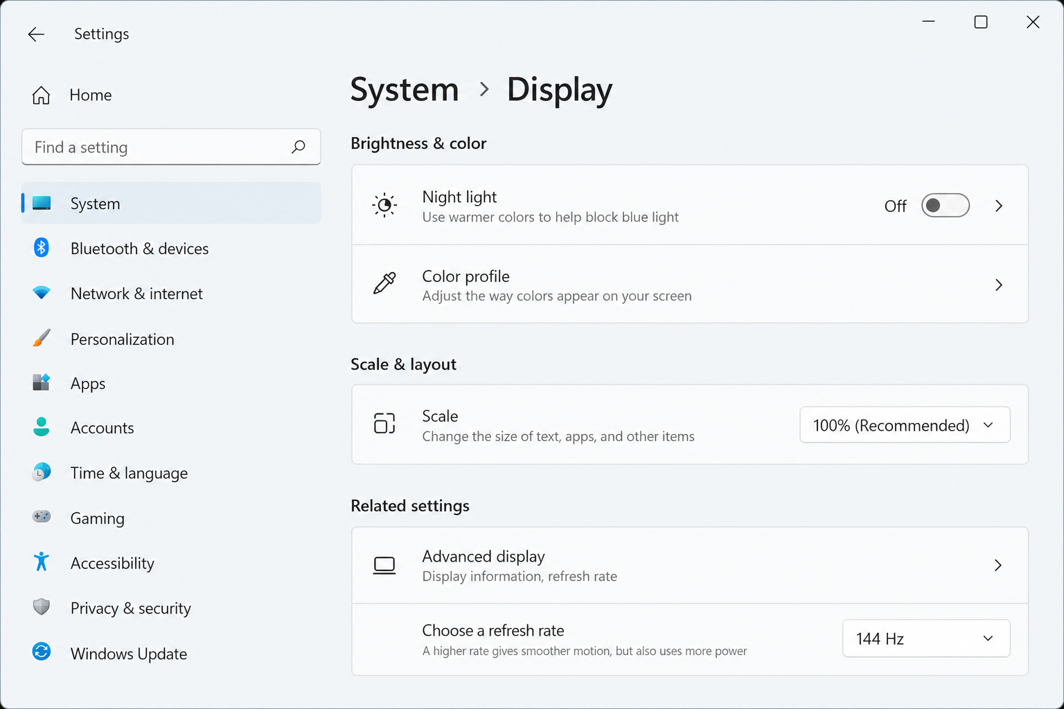Click the Scale resize icon
This screenshot has height=709, width=1064.
click(384, 424)
